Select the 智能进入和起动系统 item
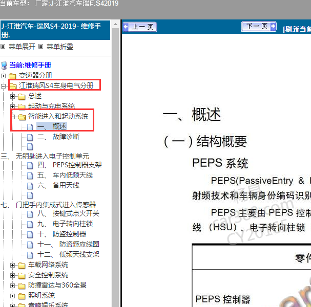This screenshot has height=307, width=311. click(x=58, y=117)
